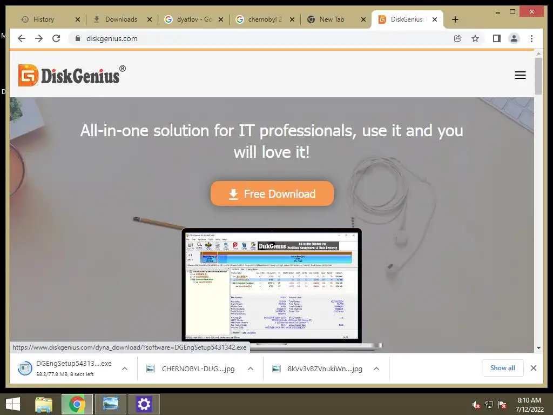Open Chrome side panel
This screenshot has width=553, height=415.
click(x=497, y=38)
